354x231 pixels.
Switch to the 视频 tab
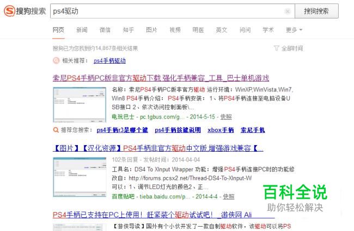tap(175, 30)
